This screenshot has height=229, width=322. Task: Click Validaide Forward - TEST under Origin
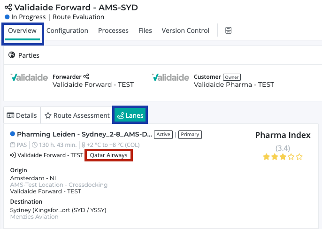click(46, 191)
